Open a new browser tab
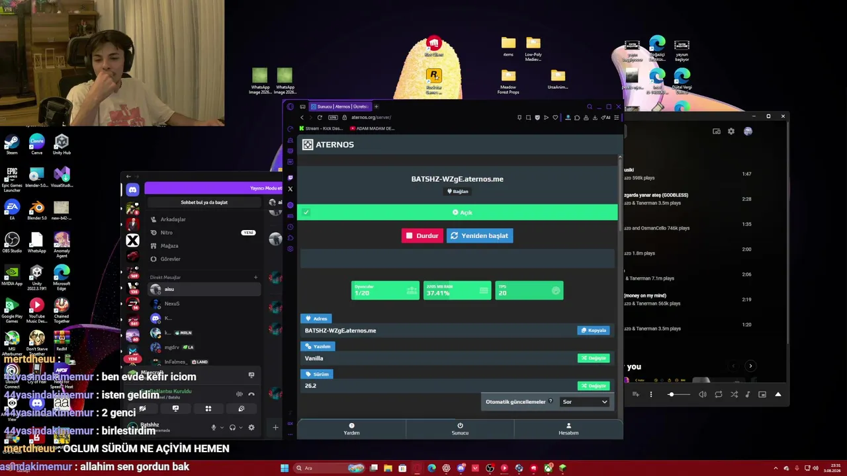 pyautogui.click(x=376, y=106)
